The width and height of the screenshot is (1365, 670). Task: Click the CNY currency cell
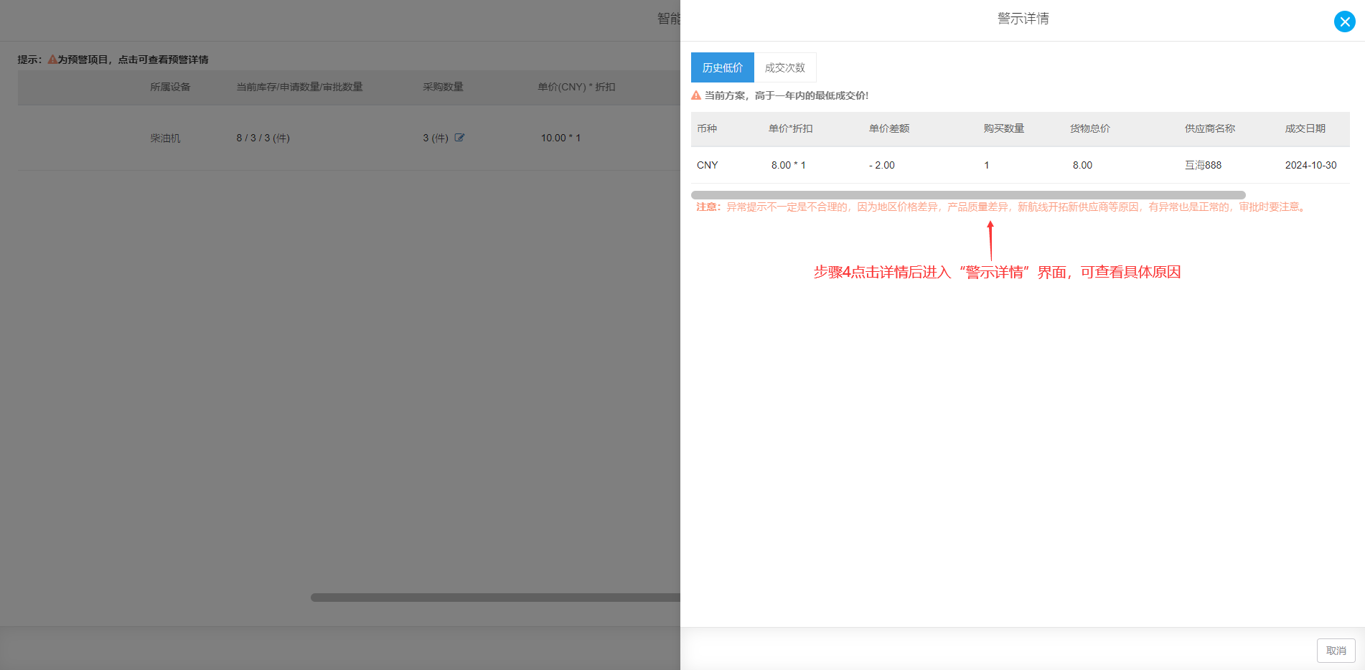pos(708,165)
